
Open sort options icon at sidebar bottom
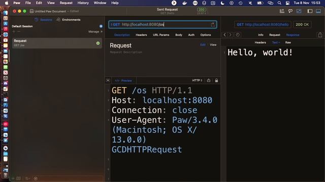(x=27, y=178)
